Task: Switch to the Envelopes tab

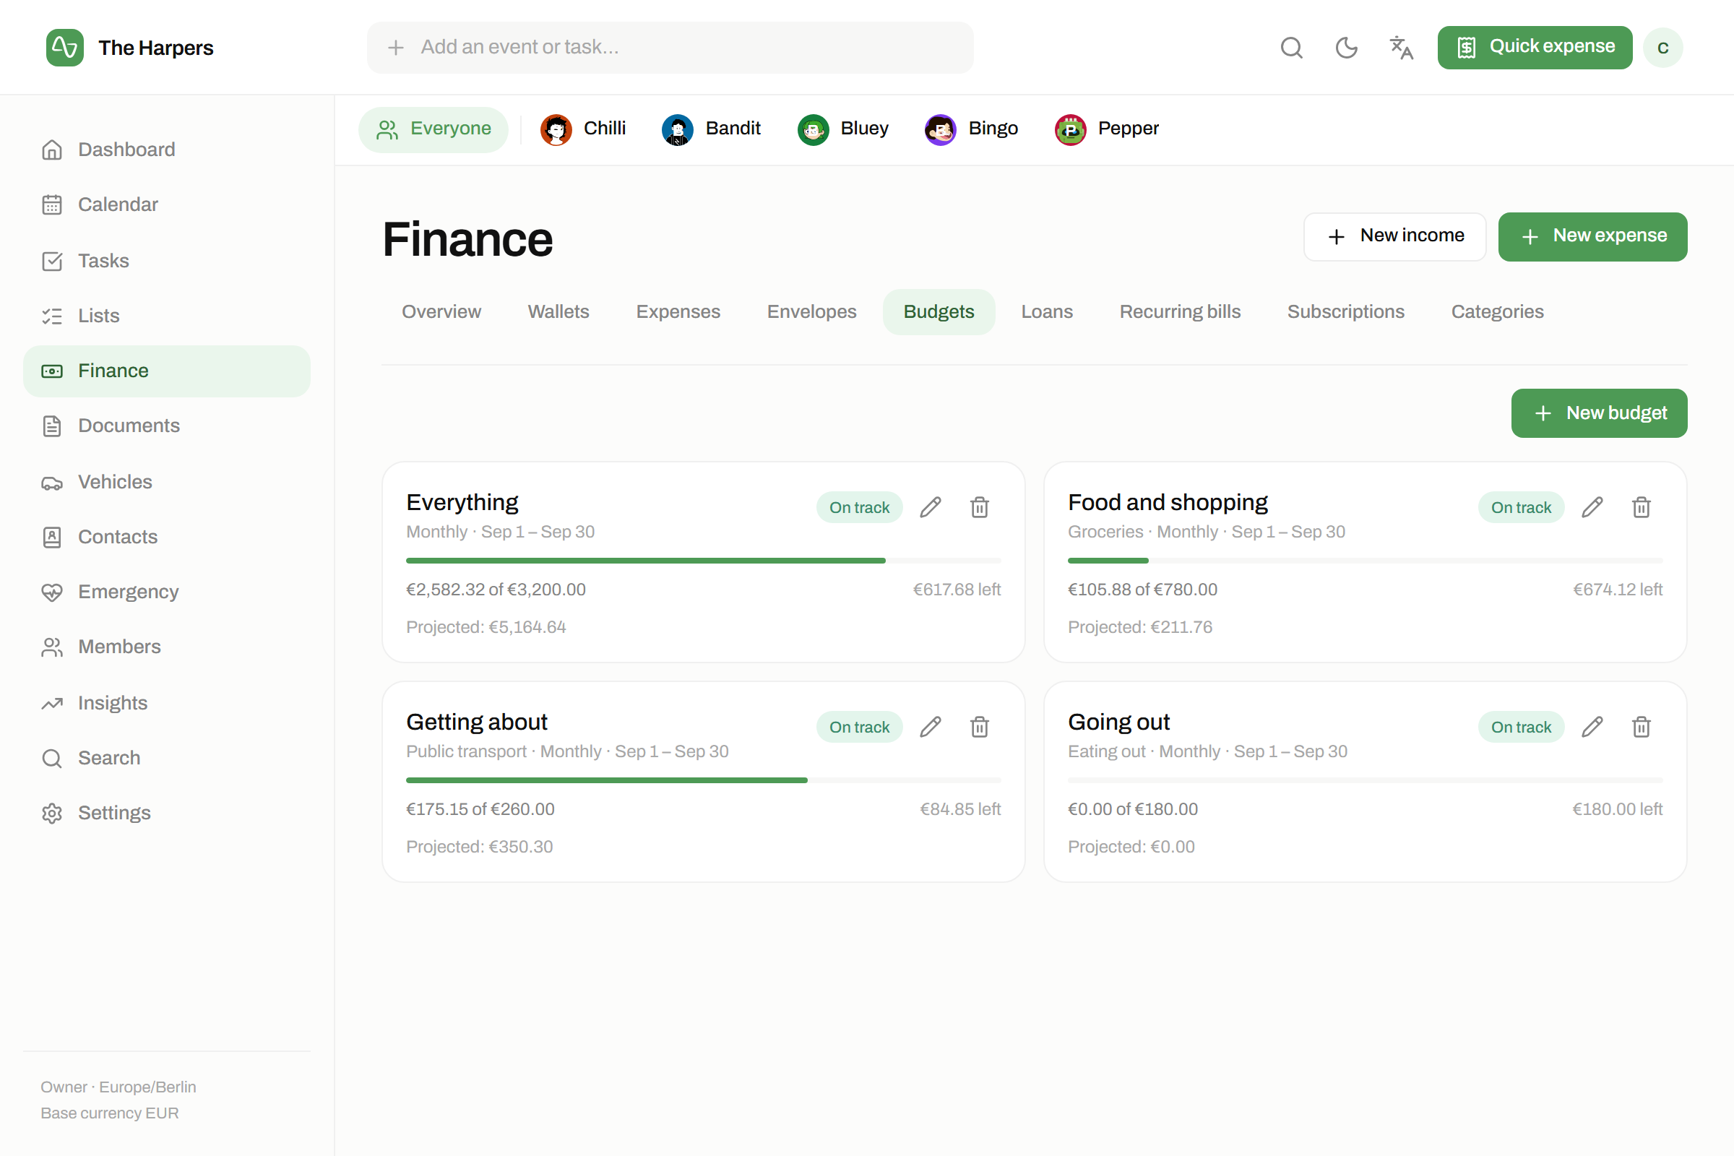Action: 811,312
